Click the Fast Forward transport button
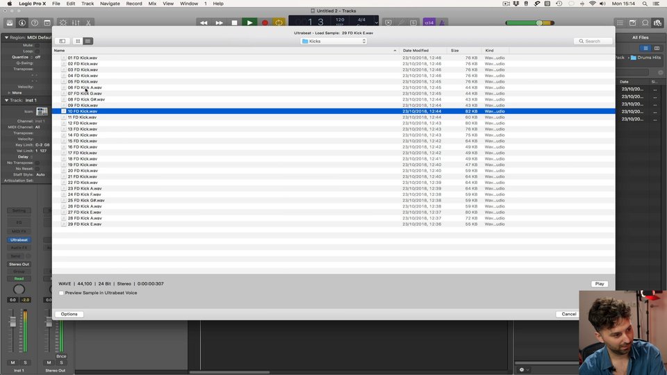The image size is (667, 375). [x=219, y=22]
